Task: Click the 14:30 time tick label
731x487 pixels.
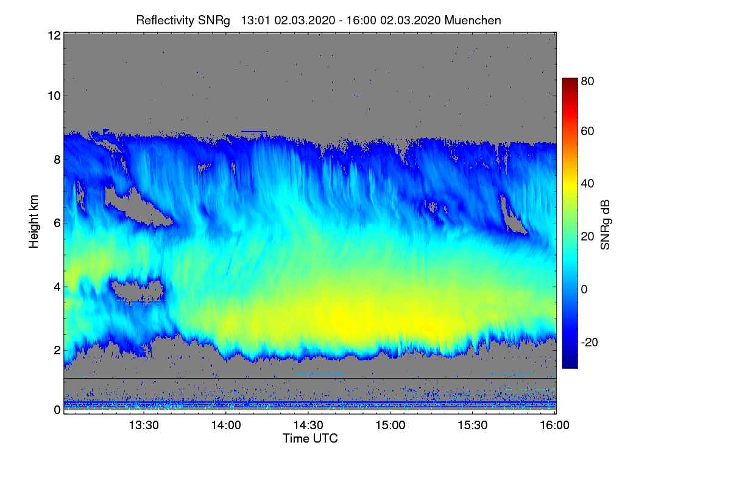Action: pyautogui.click(x=308, y=426)
